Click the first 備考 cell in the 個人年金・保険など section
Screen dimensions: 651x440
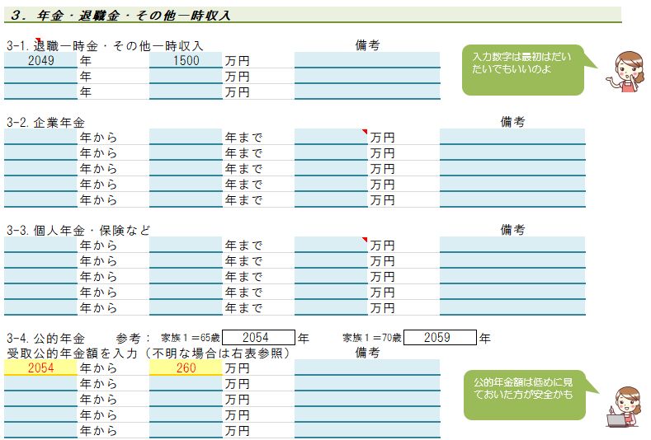click(512, 246)
